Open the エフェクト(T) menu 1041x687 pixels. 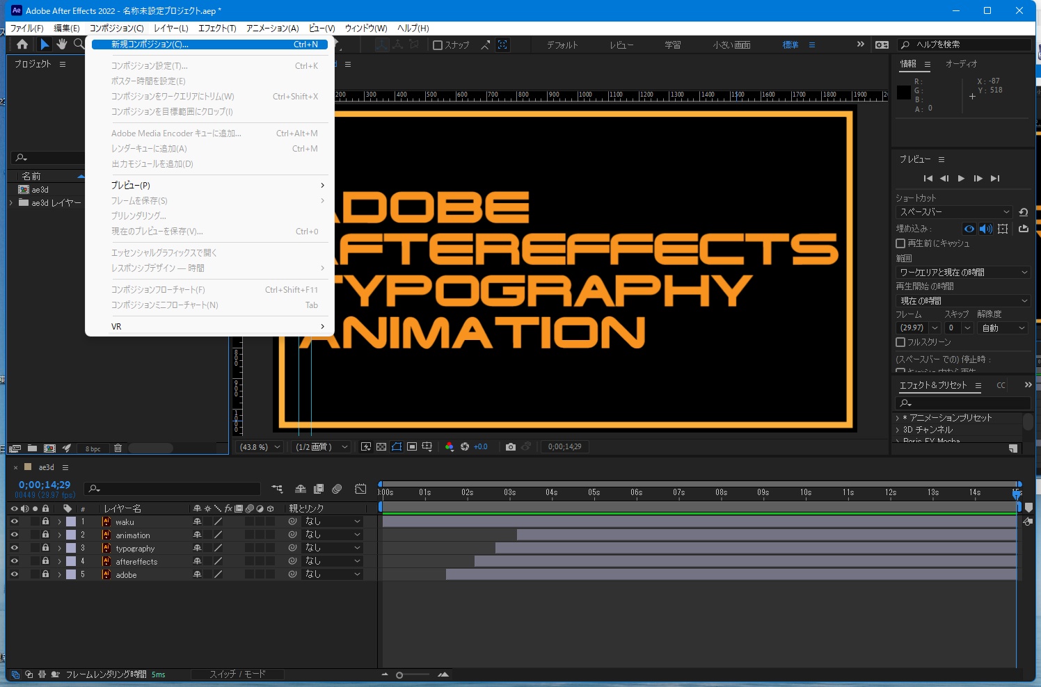click(217, 29)
